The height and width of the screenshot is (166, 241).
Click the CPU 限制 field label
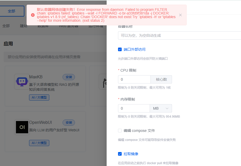click(128, 70)
